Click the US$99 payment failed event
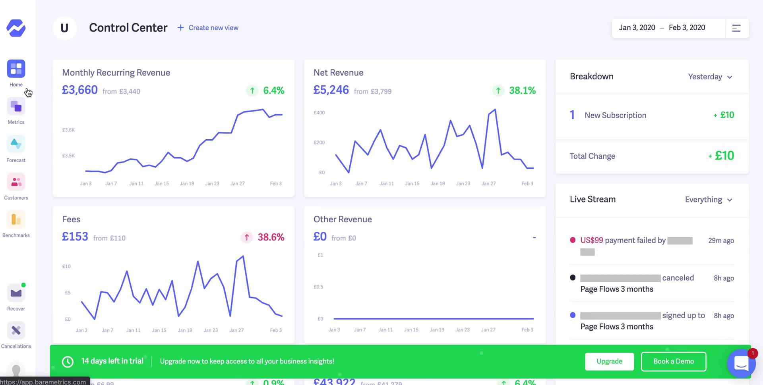Viewport: 763px width, 385px height. (x=652, y=246)
